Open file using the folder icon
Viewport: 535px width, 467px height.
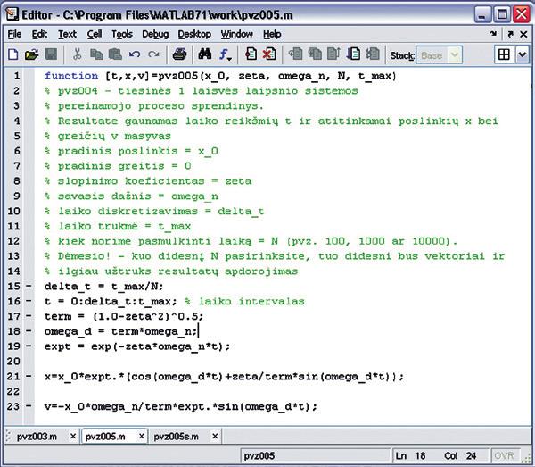(32, 54)
